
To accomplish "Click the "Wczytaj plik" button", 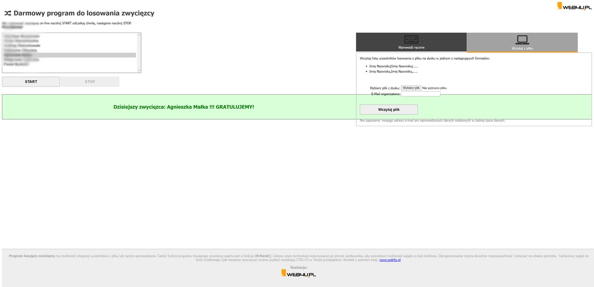I will point(388,110).
